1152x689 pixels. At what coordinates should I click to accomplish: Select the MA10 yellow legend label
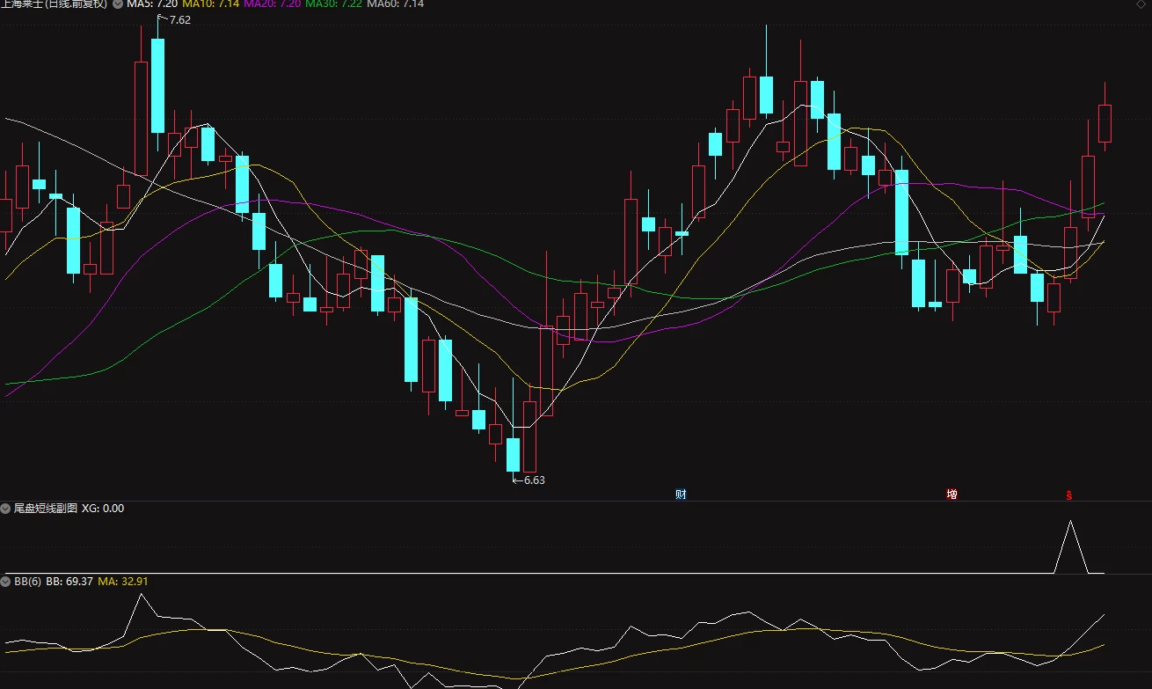click(211, 4)
